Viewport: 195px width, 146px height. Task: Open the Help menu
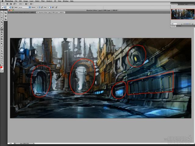point(72,1)
